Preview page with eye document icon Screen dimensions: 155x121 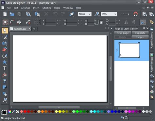(x=145, y=14)
